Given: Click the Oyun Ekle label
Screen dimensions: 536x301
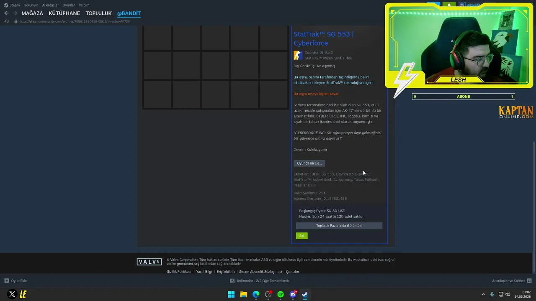Looking at the screenshot, I should pos(19,281).
